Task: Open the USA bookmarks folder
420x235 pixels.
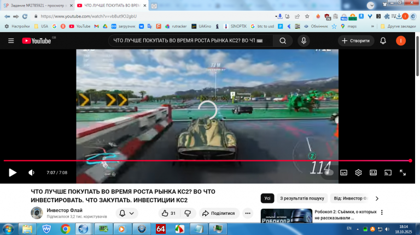Action: [x=41, y=26]
